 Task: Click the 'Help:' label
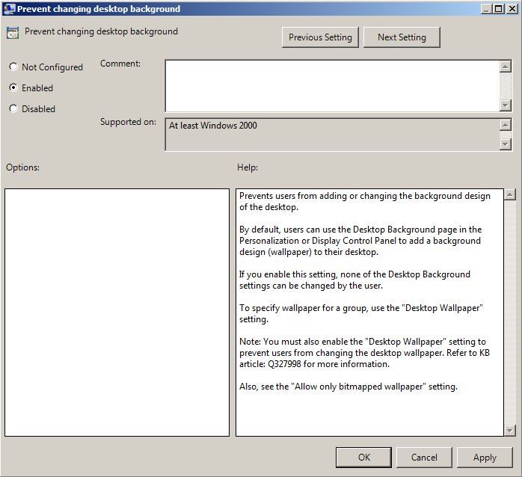(248, 167)
